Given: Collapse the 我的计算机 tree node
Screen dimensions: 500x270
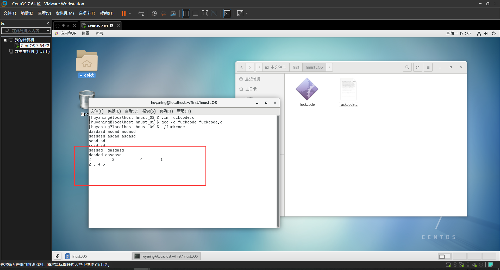Looking at the screenshot, I should 5,40.
